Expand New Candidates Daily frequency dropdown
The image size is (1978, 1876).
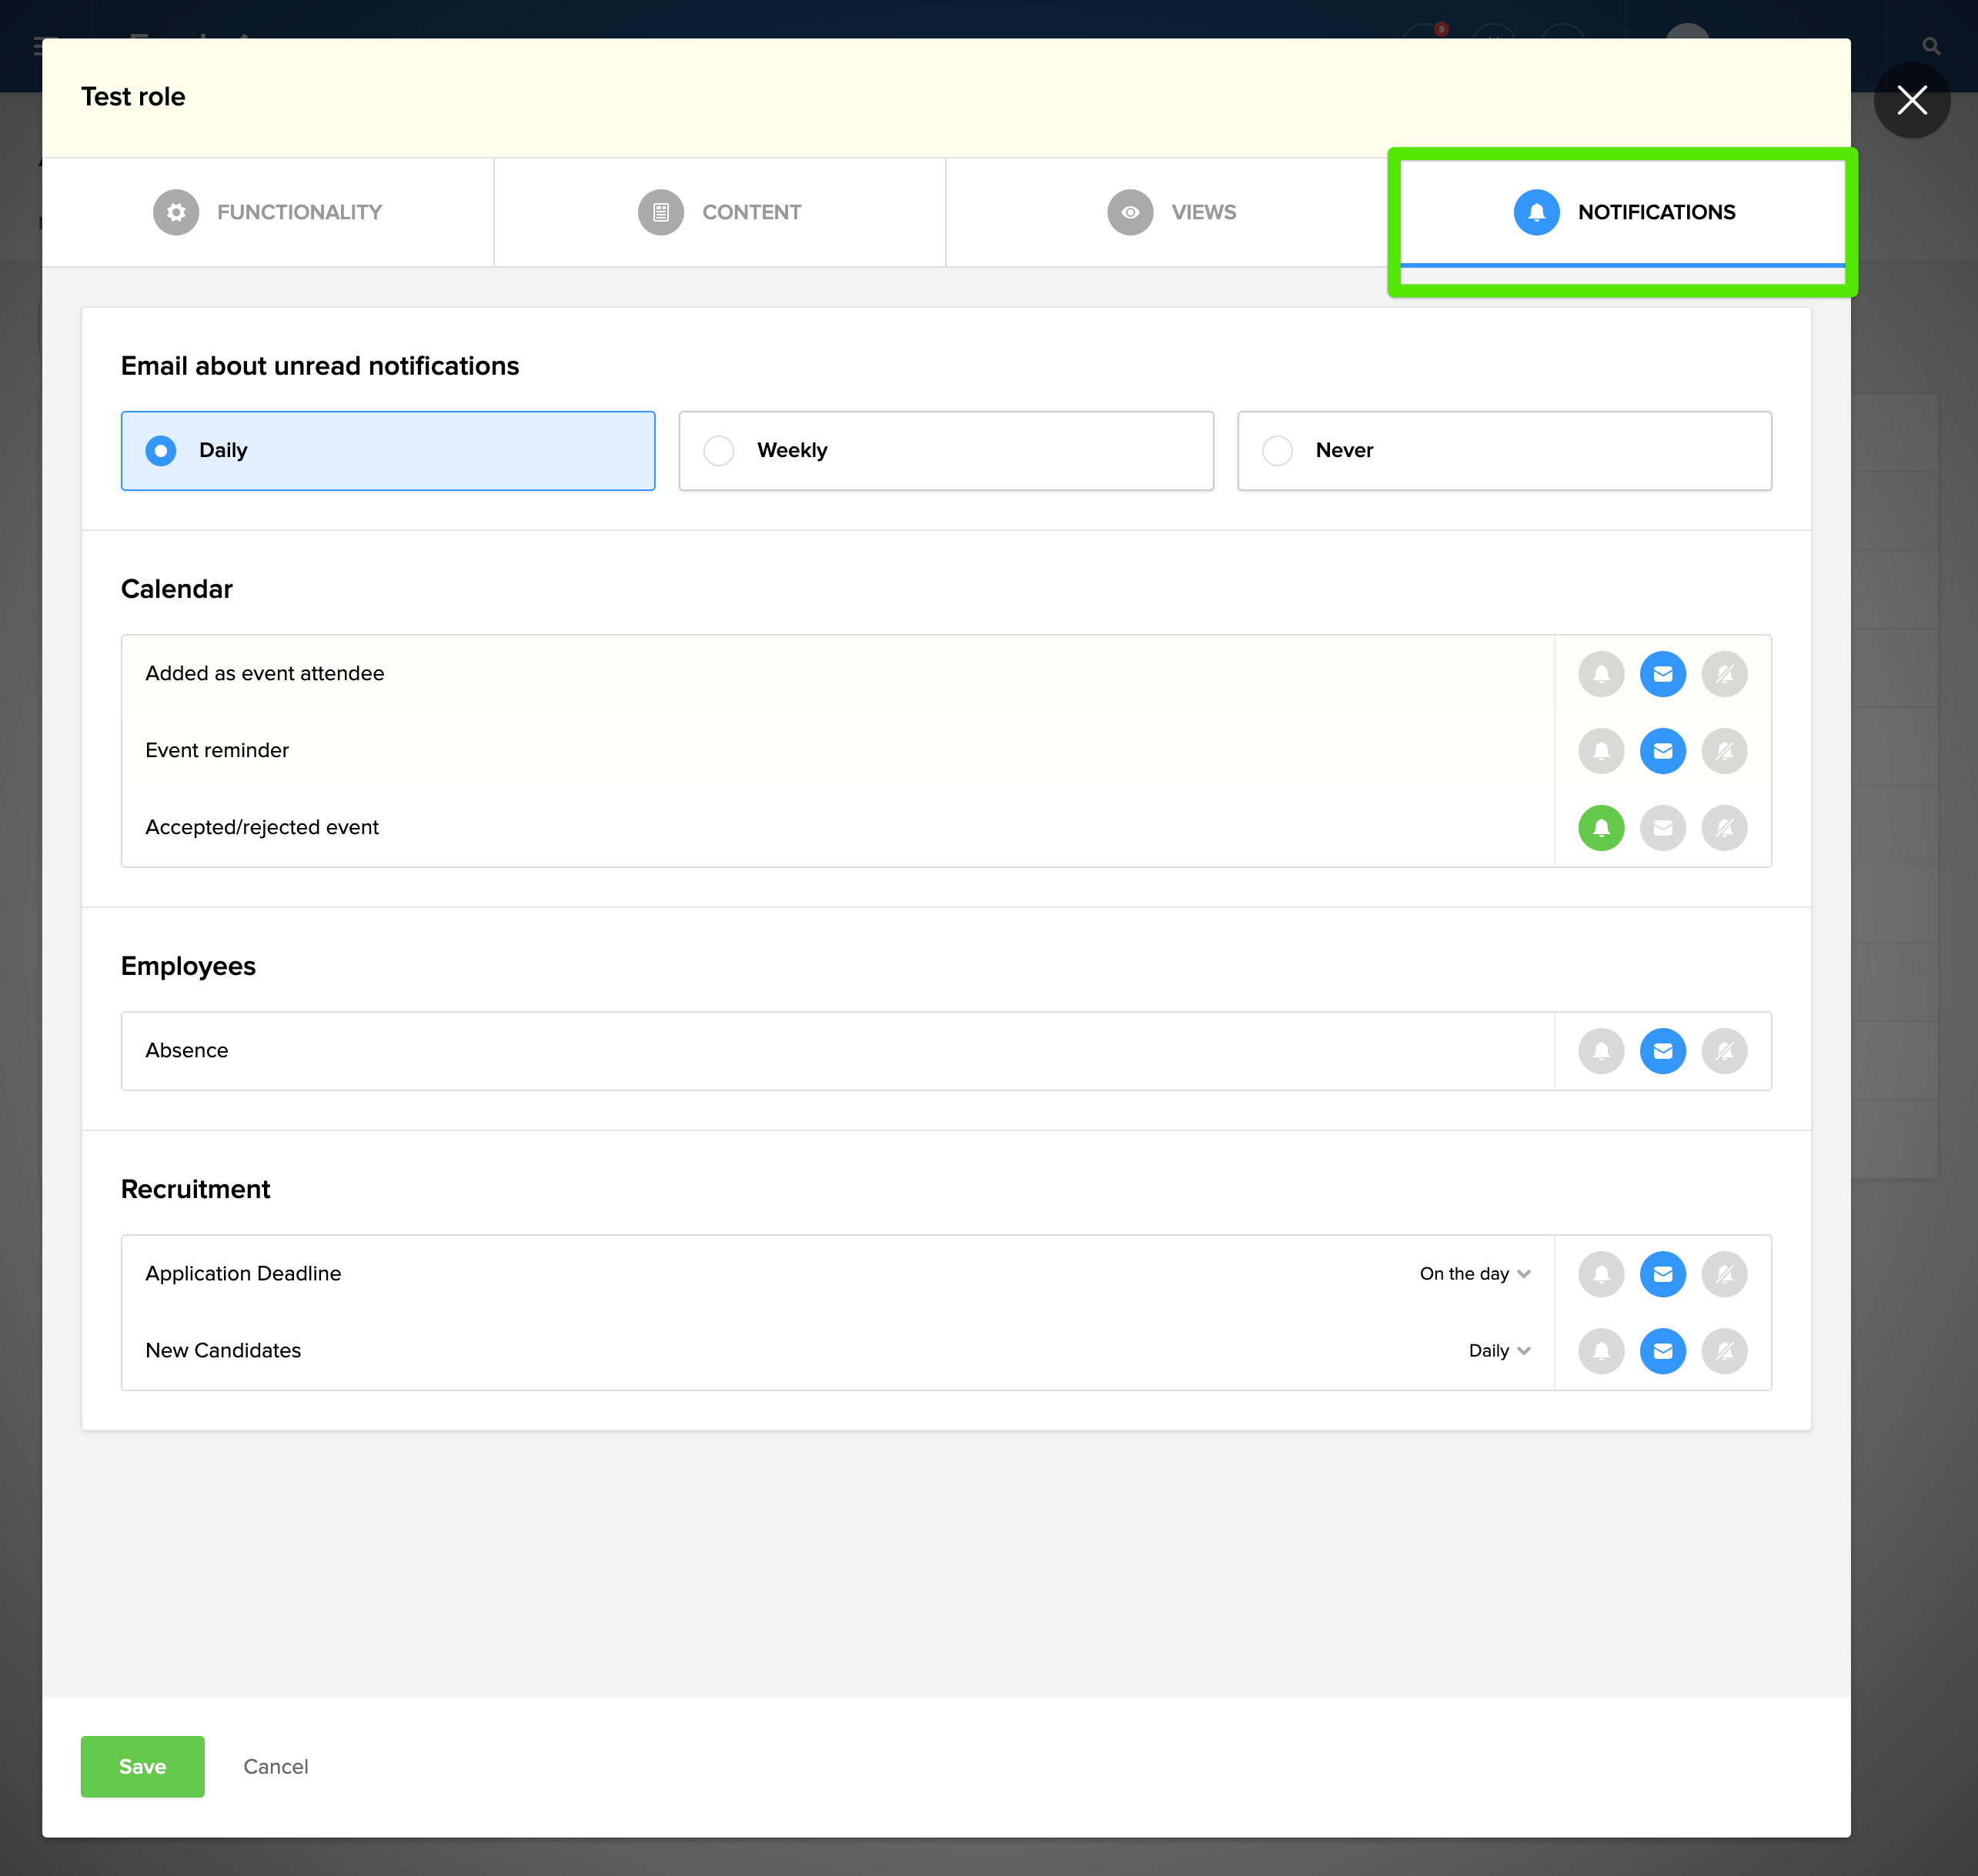[x=1499, y=1351]
